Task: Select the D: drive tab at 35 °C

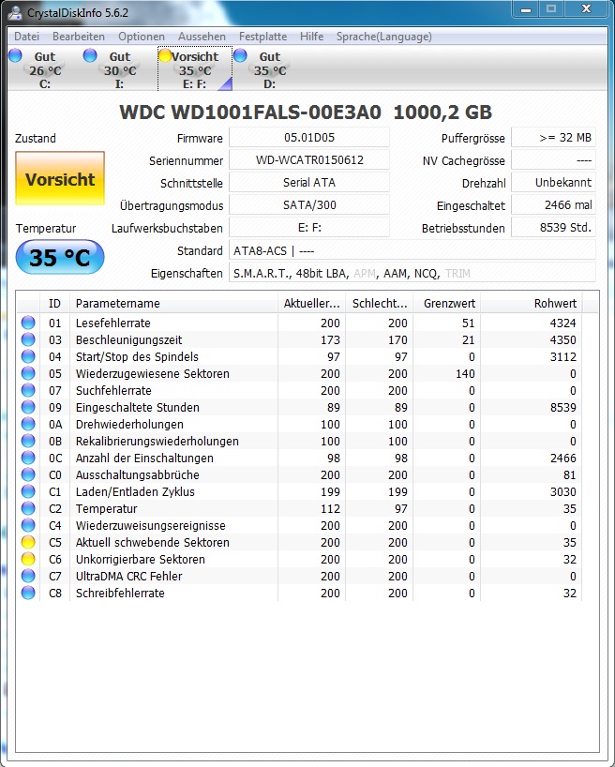Action: click(270, 69)
